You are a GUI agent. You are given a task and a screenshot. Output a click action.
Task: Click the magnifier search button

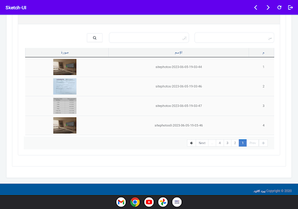pyautogui.click(x=95, y=38)
